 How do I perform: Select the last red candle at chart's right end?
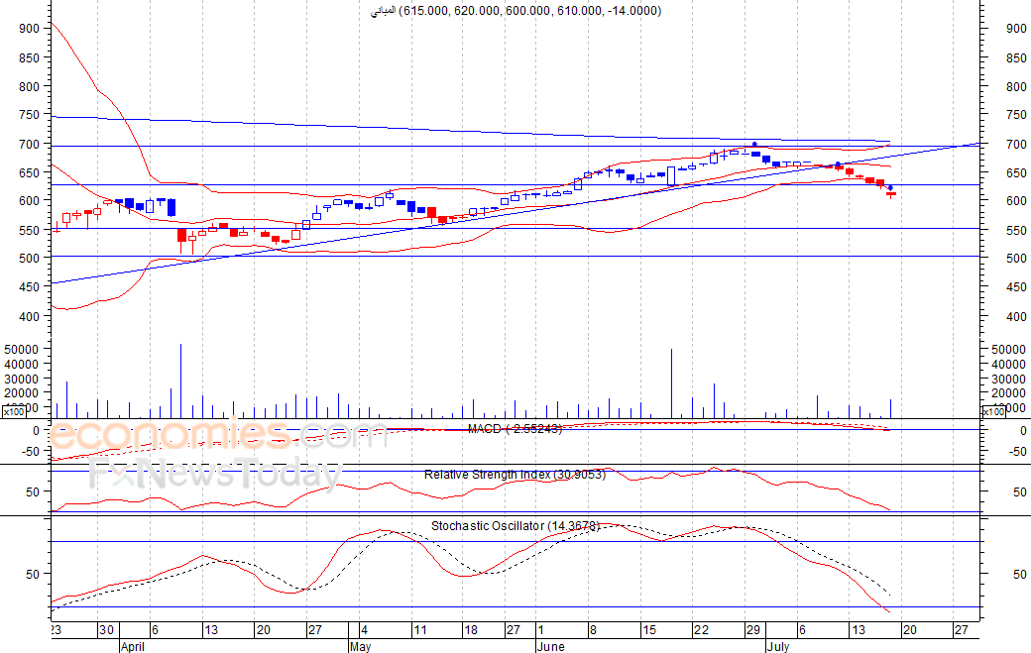pos(891,194)
